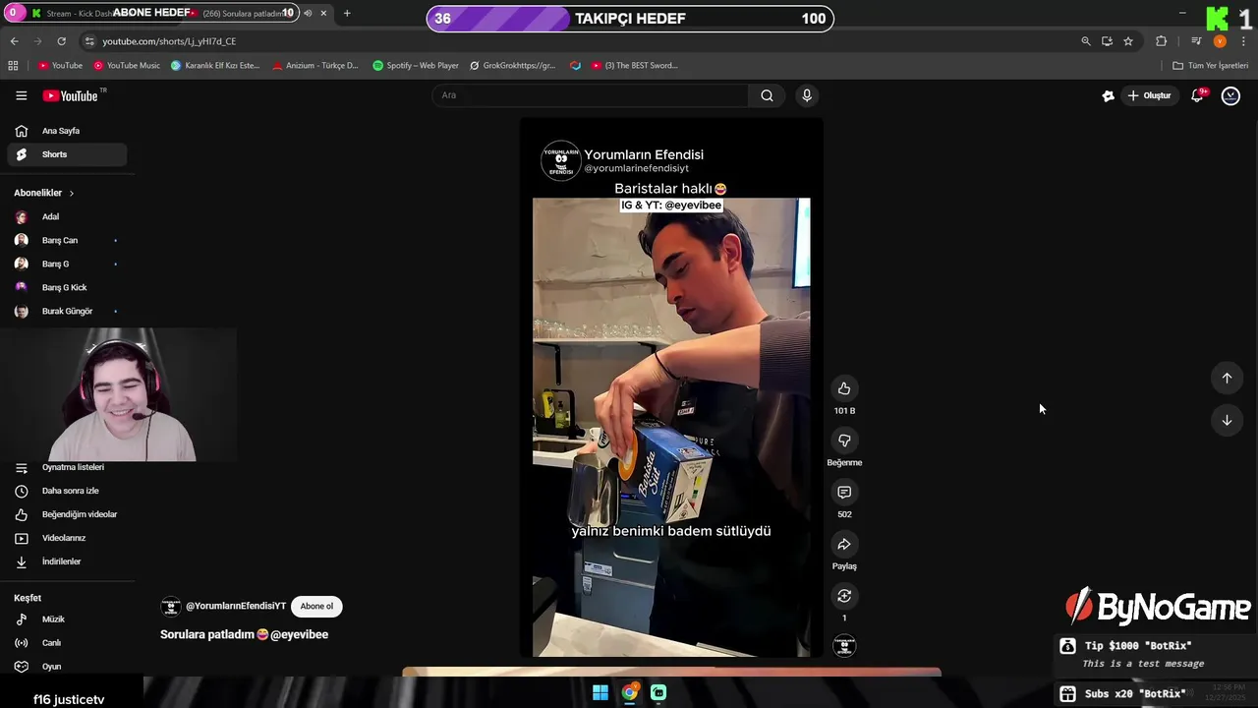Viewport: 1258px width, 708px height.
Task: Open İndirilenler in sidebar
Action: click(x=67, y=561)
